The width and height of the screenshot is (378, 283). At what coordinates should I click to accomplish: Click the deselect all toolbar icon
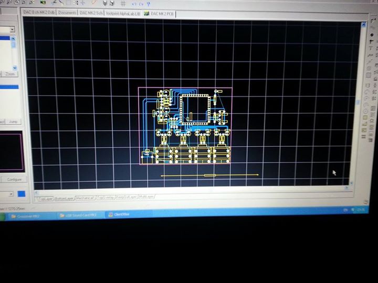click(x=76, y=3)
